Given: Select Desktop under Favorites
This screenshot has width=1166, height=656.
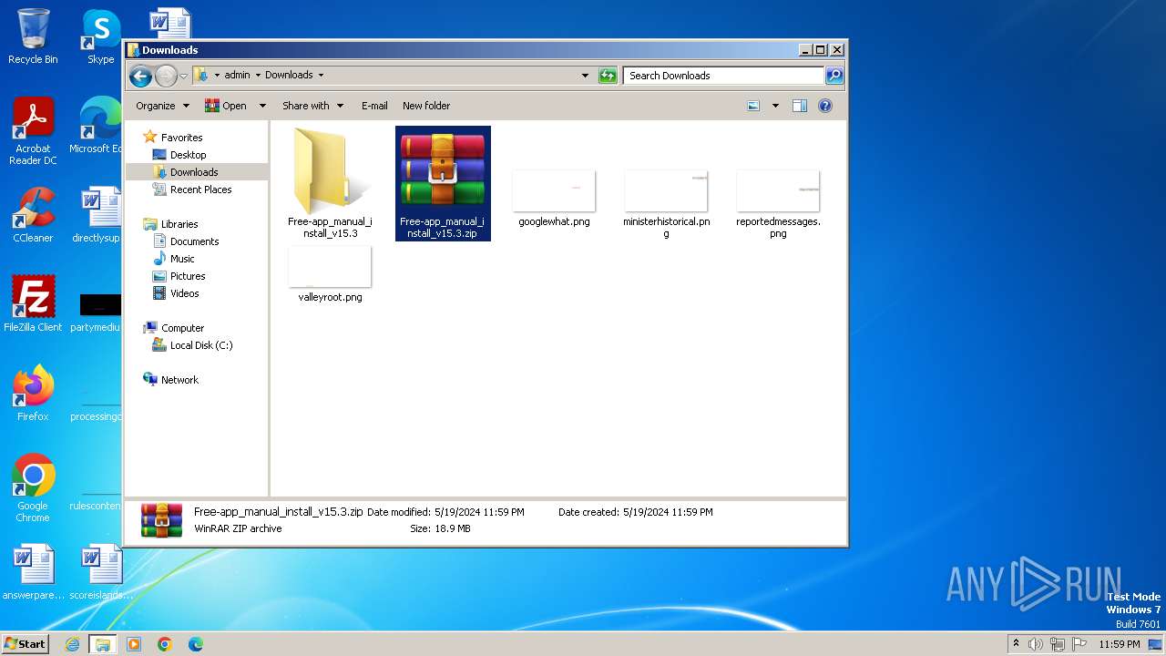Looking at the screenshot, I should coord(188,155).
